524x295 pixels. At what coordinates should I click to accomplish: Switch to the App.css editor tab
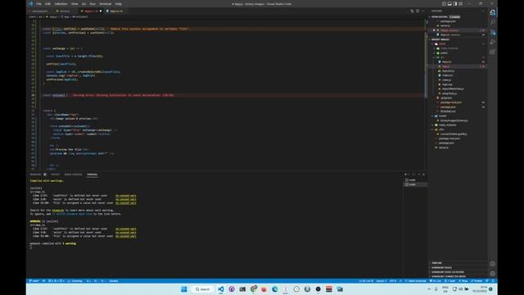pyautogui.click(x=116, y=11)
